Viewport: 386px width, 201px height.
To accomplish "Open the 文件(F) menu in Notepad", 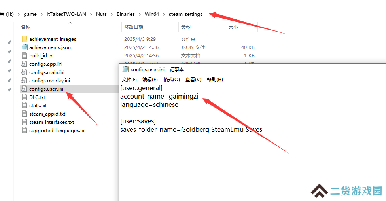I will [129, 79].
